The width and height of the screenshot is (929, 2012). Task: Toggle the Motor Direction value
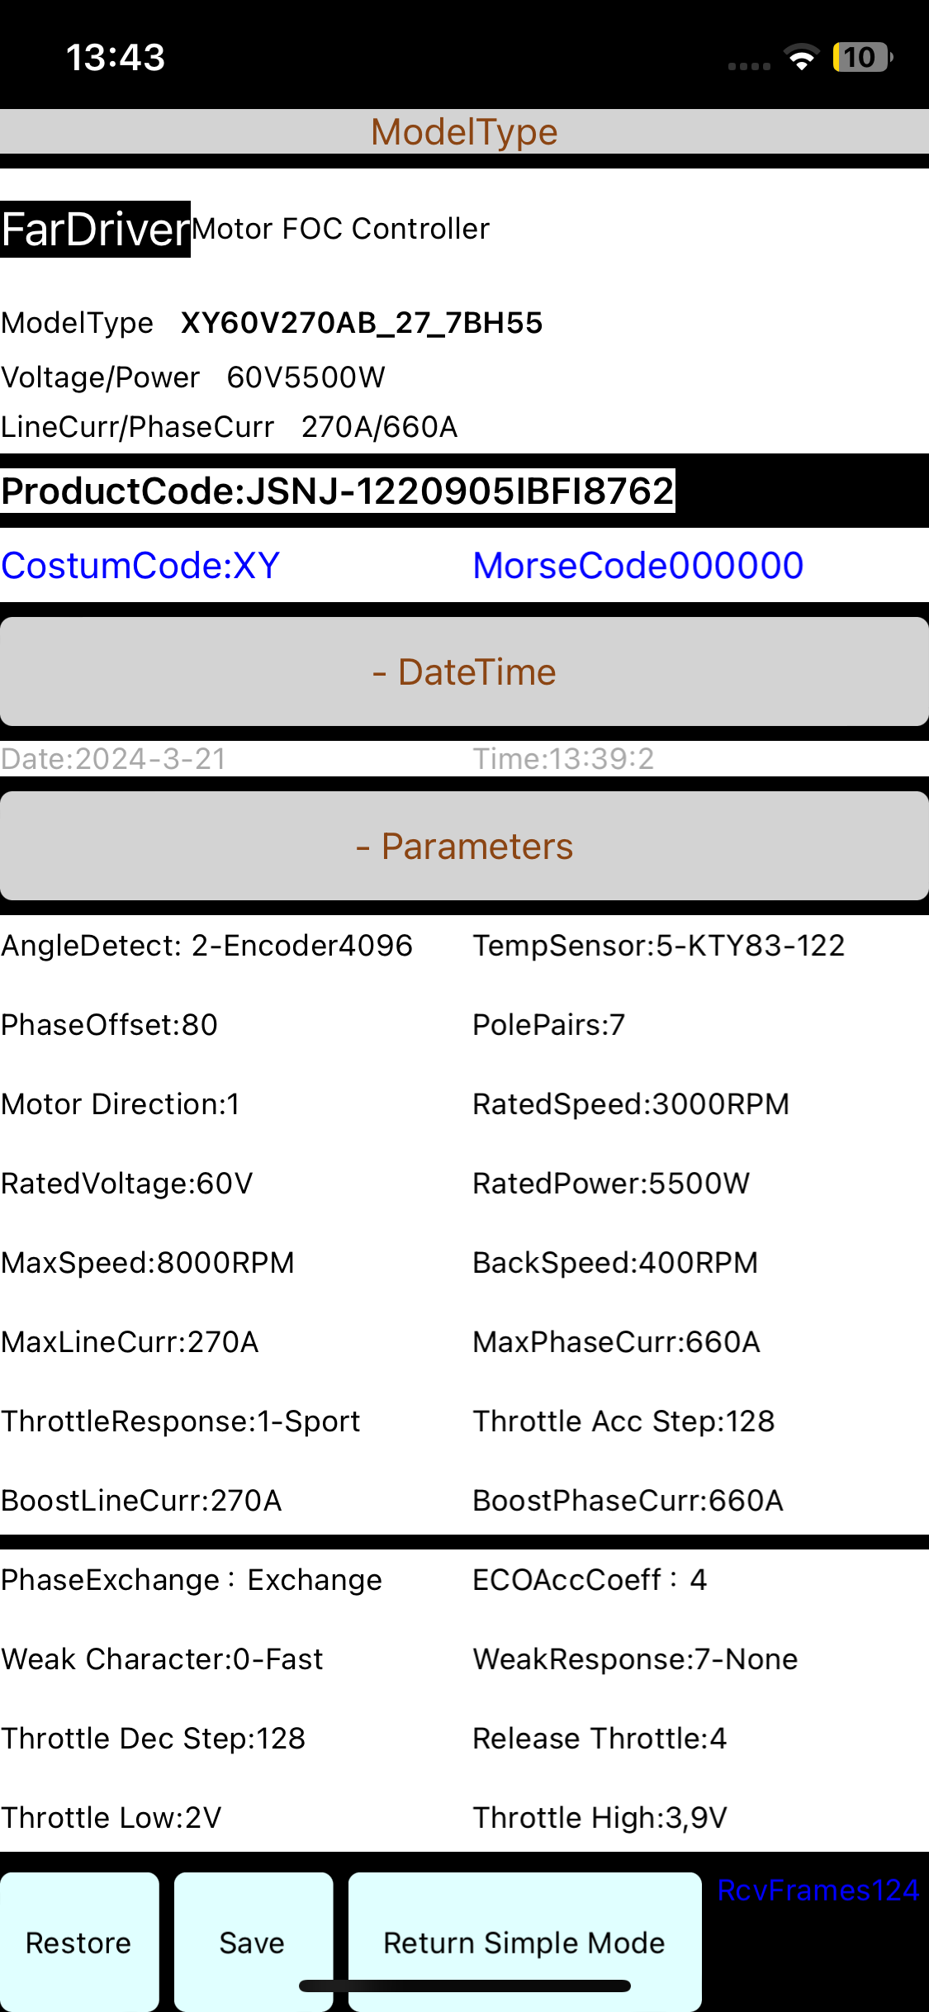tap(121, 1104)
